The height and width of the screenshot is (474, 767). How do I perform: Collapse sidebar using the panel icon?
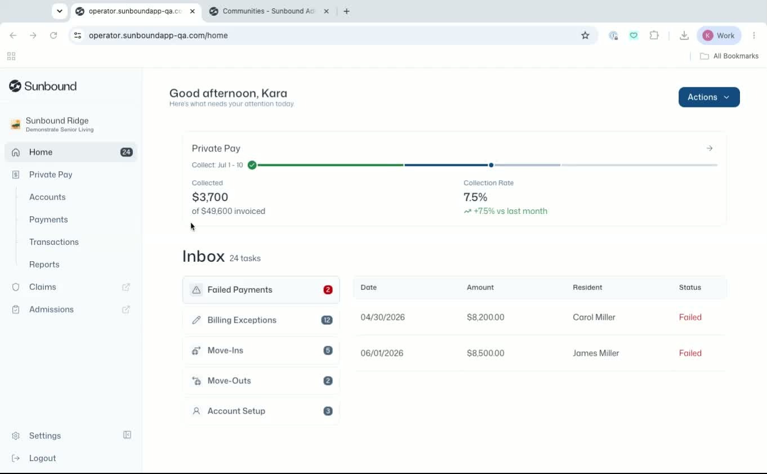pos(127,435)
